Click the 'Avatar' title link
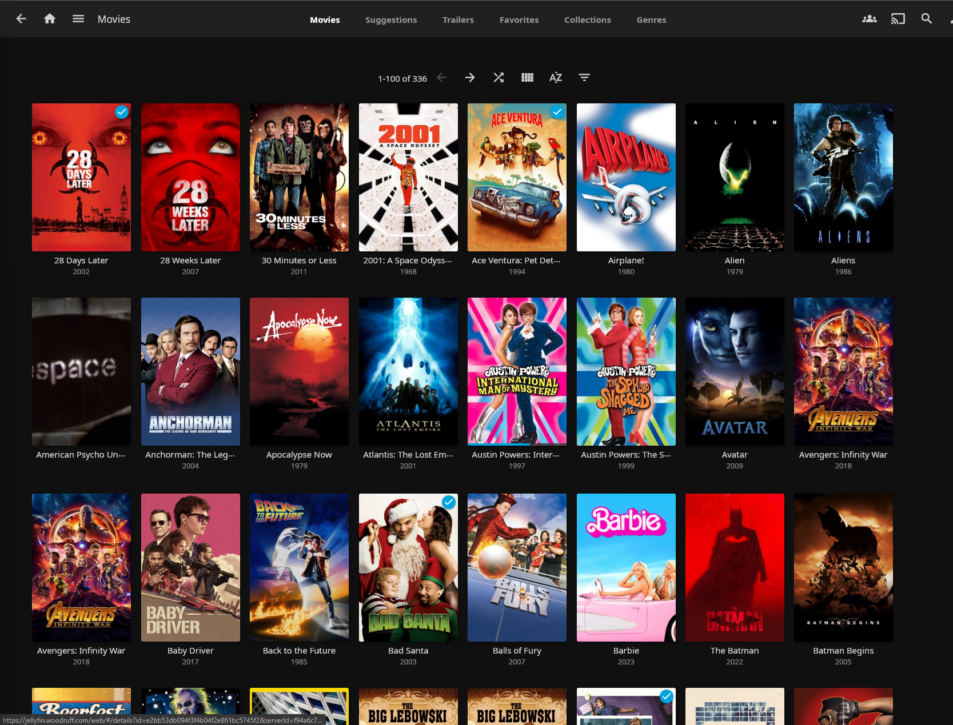This screenshot has width=953, height=725. 735,455
